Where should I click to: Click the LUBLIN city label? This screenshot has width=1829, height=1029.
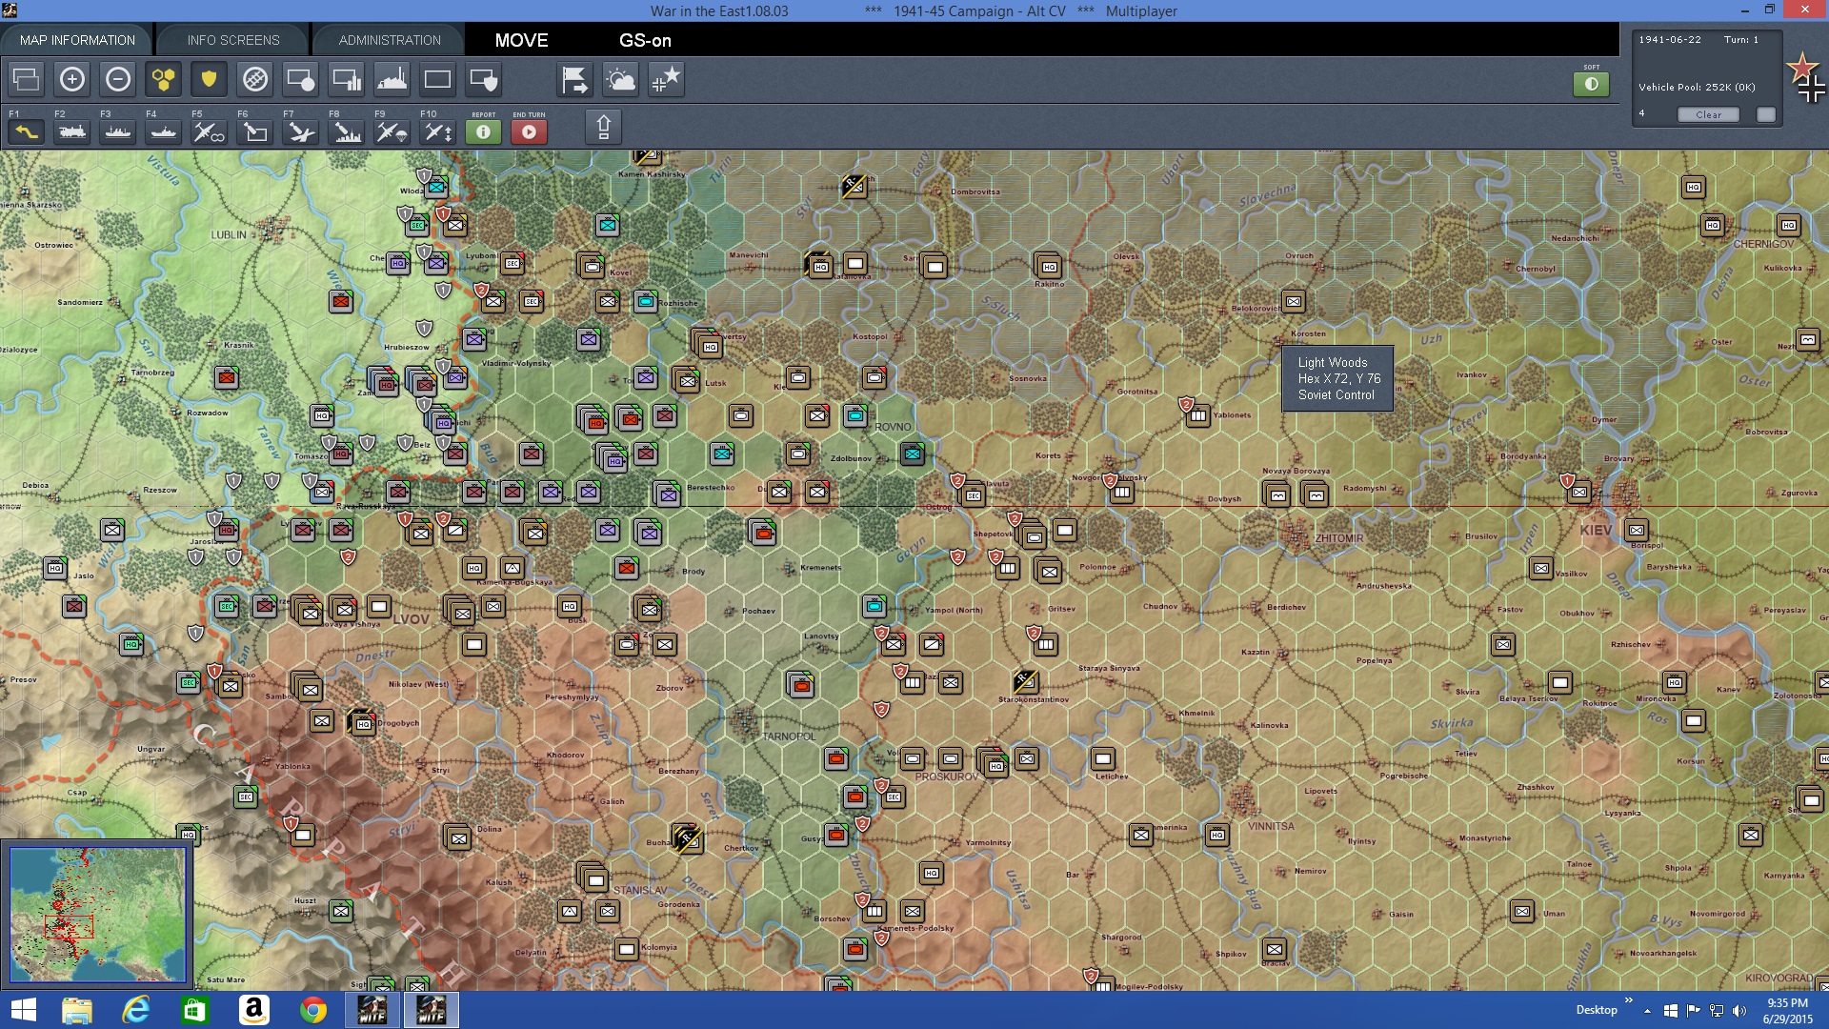pos(229,234)
